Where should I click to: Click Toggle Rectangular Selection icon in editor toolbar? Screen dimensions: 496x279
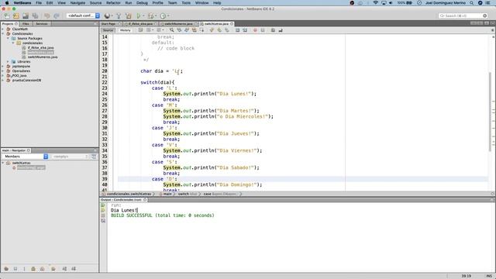[x=201, y=30]
